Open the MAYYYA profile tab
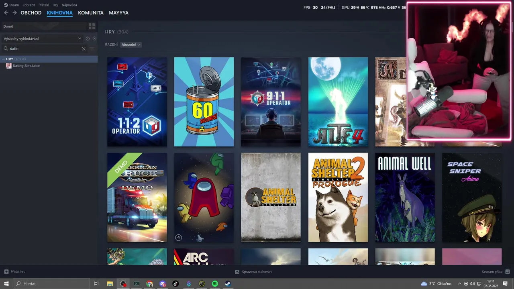514x289 pixels. coord(118,13)
